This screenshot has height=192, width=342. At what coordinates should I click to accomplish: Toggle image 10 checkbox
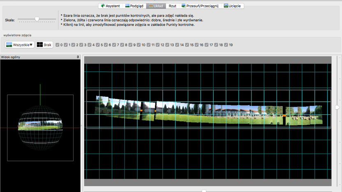point(139,45)
